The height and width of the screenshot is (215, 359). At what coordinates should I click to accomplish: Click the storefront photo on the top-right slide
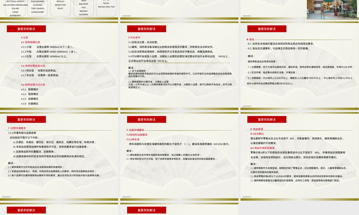[332, 9]
